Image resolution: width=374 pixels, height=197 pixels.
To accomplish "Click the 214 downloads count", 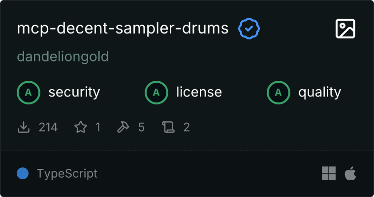I will pos(48,128).
